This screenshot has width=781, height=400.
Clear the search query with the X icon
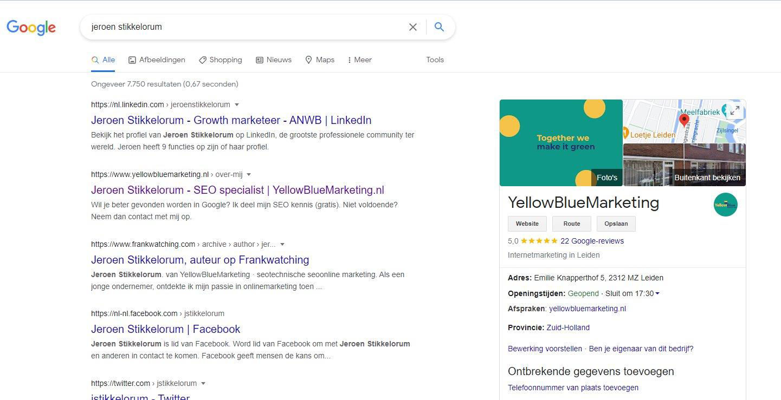coord(413,27)
